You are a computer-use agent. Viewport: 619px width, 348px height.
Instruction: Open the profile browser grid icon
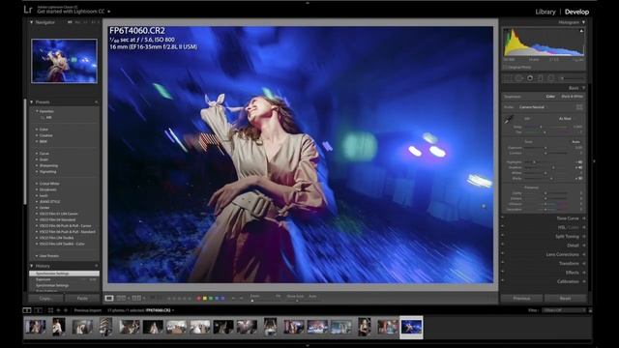pos(579,107)
